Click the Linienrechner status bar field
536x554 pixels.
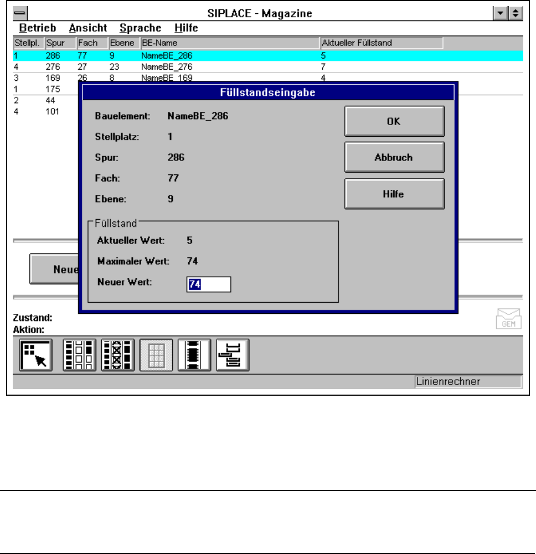tap(468, 381)
